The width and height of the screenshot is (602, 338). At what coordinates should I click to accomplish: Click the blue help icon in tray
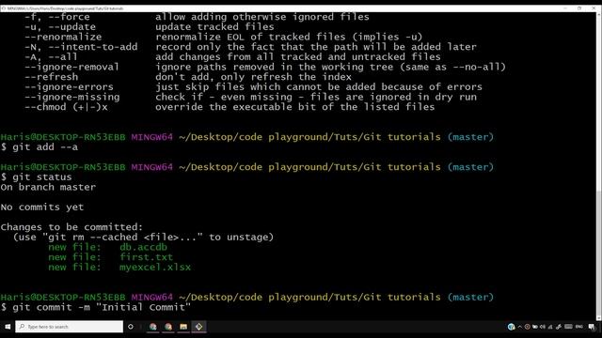pos(511,327)
